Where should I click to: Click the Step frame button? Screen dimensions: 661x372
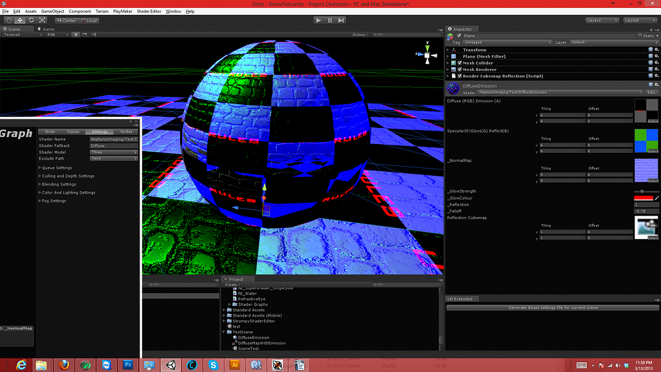[342, 20]
